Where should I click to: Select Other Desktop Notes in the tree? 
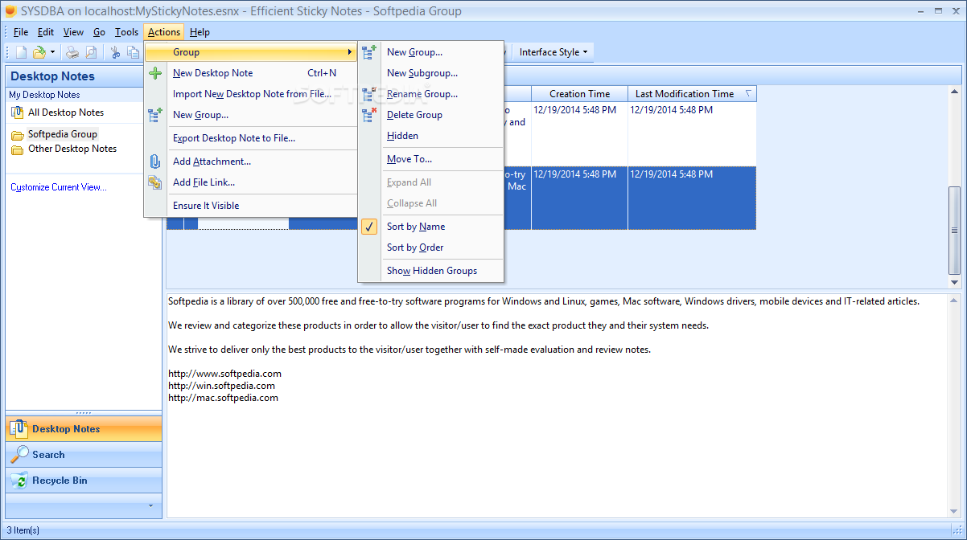(72, 149)
